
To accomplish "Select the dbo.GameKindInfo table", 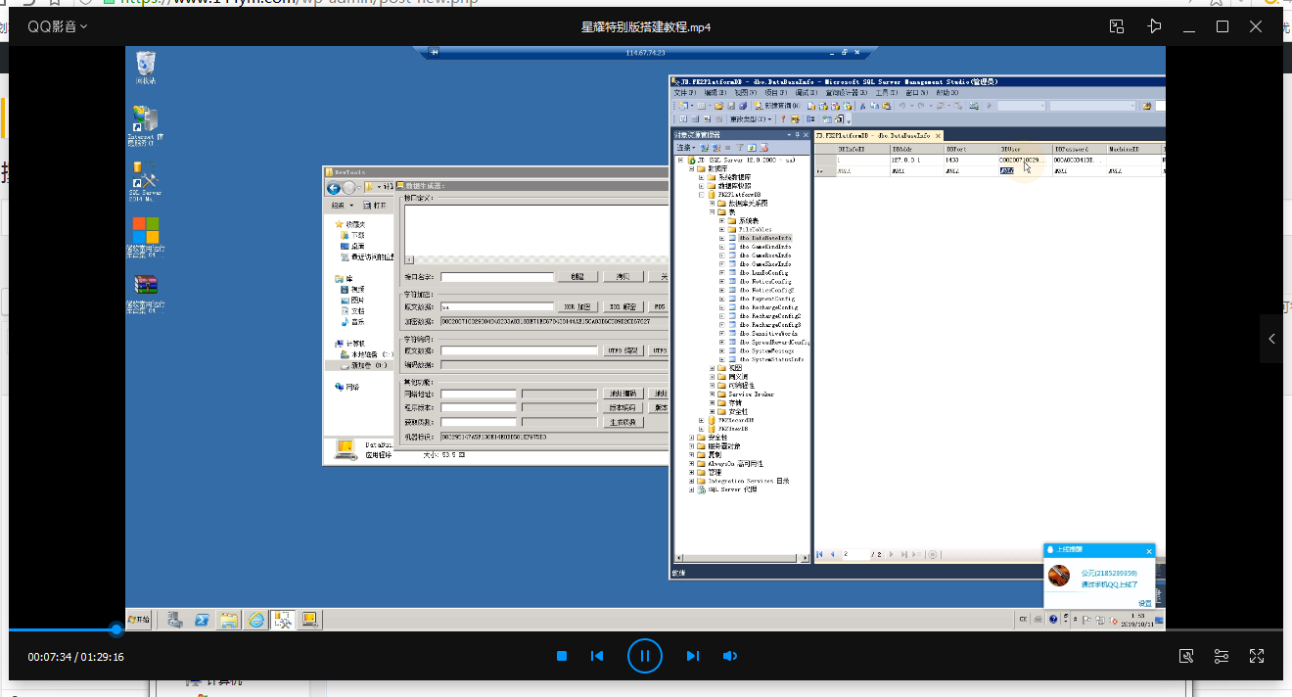I will 764,247.
